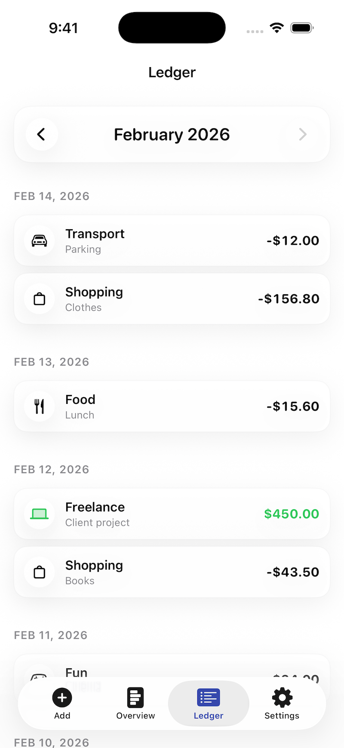
Task: Tap the next month chevron
Action: tap(303, 135)
